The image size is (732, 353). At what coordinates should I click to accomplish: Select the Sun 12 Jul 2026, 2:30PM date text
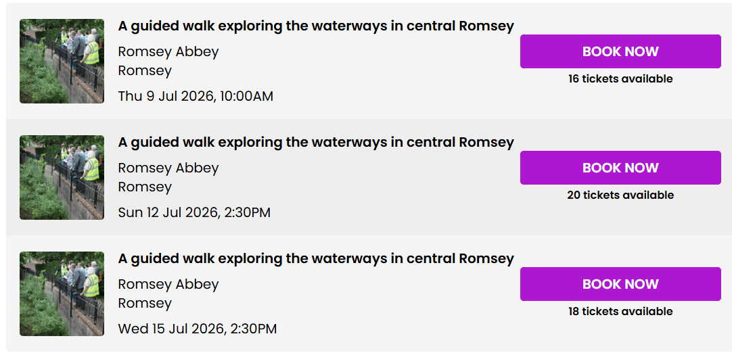click(x=194, y=212)
